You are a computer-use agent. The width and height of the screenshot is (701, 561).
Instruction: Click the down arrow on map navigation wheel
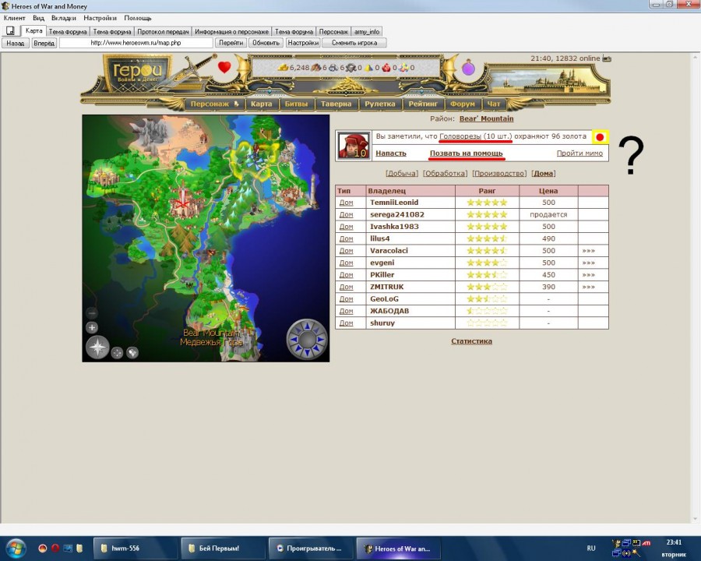point(307,354)
